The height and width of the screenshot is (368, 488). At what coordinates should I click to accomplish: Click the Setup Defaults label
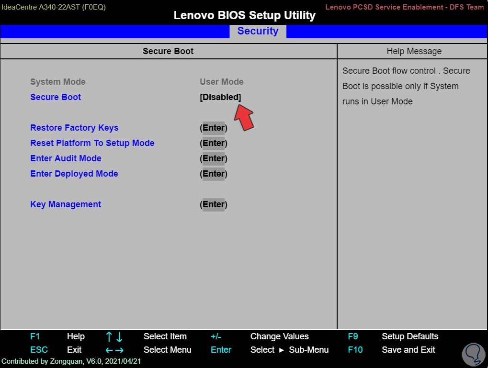410,336
